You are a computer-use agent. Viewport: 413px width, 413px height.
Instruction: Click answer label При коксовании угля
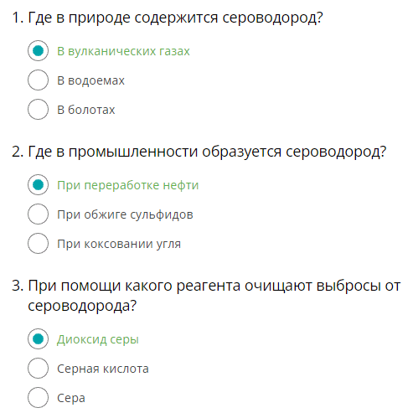(x=119, y=245)
